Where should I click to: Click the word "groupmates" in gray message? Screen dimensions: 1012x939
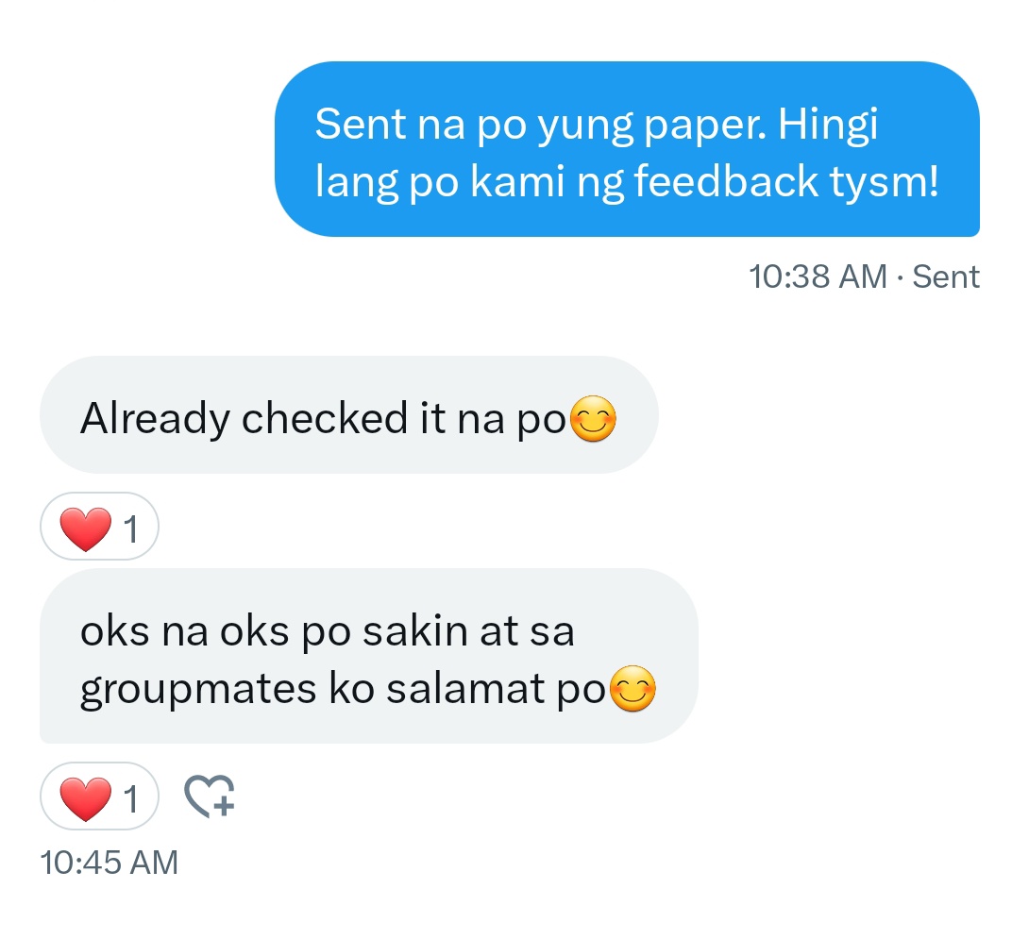point(198,690)
